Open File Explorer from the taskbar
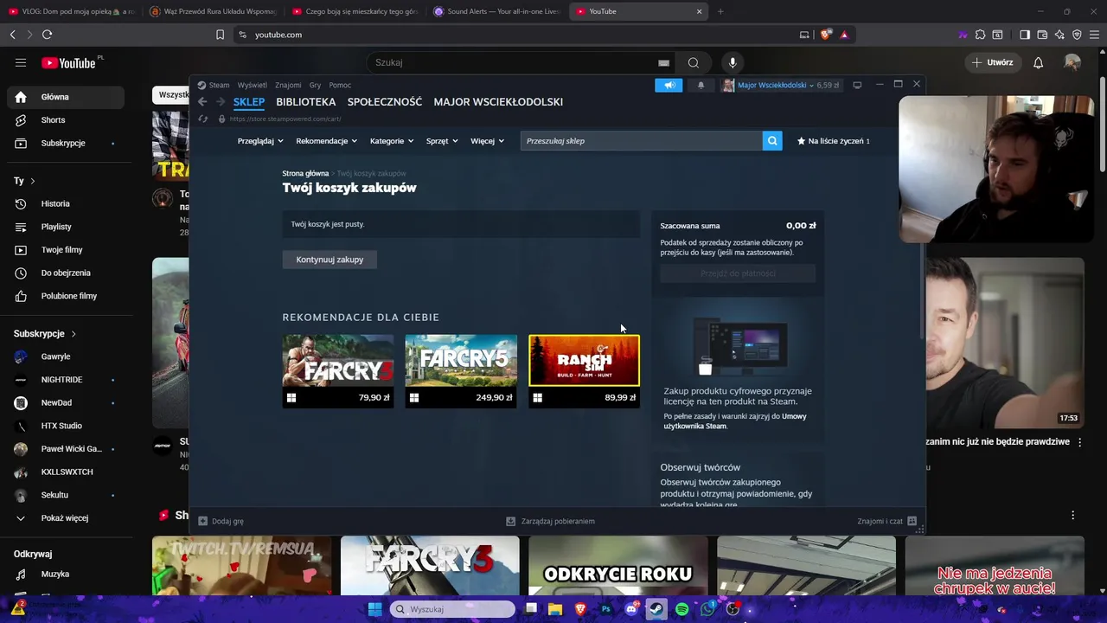 [x=555, y=609]
